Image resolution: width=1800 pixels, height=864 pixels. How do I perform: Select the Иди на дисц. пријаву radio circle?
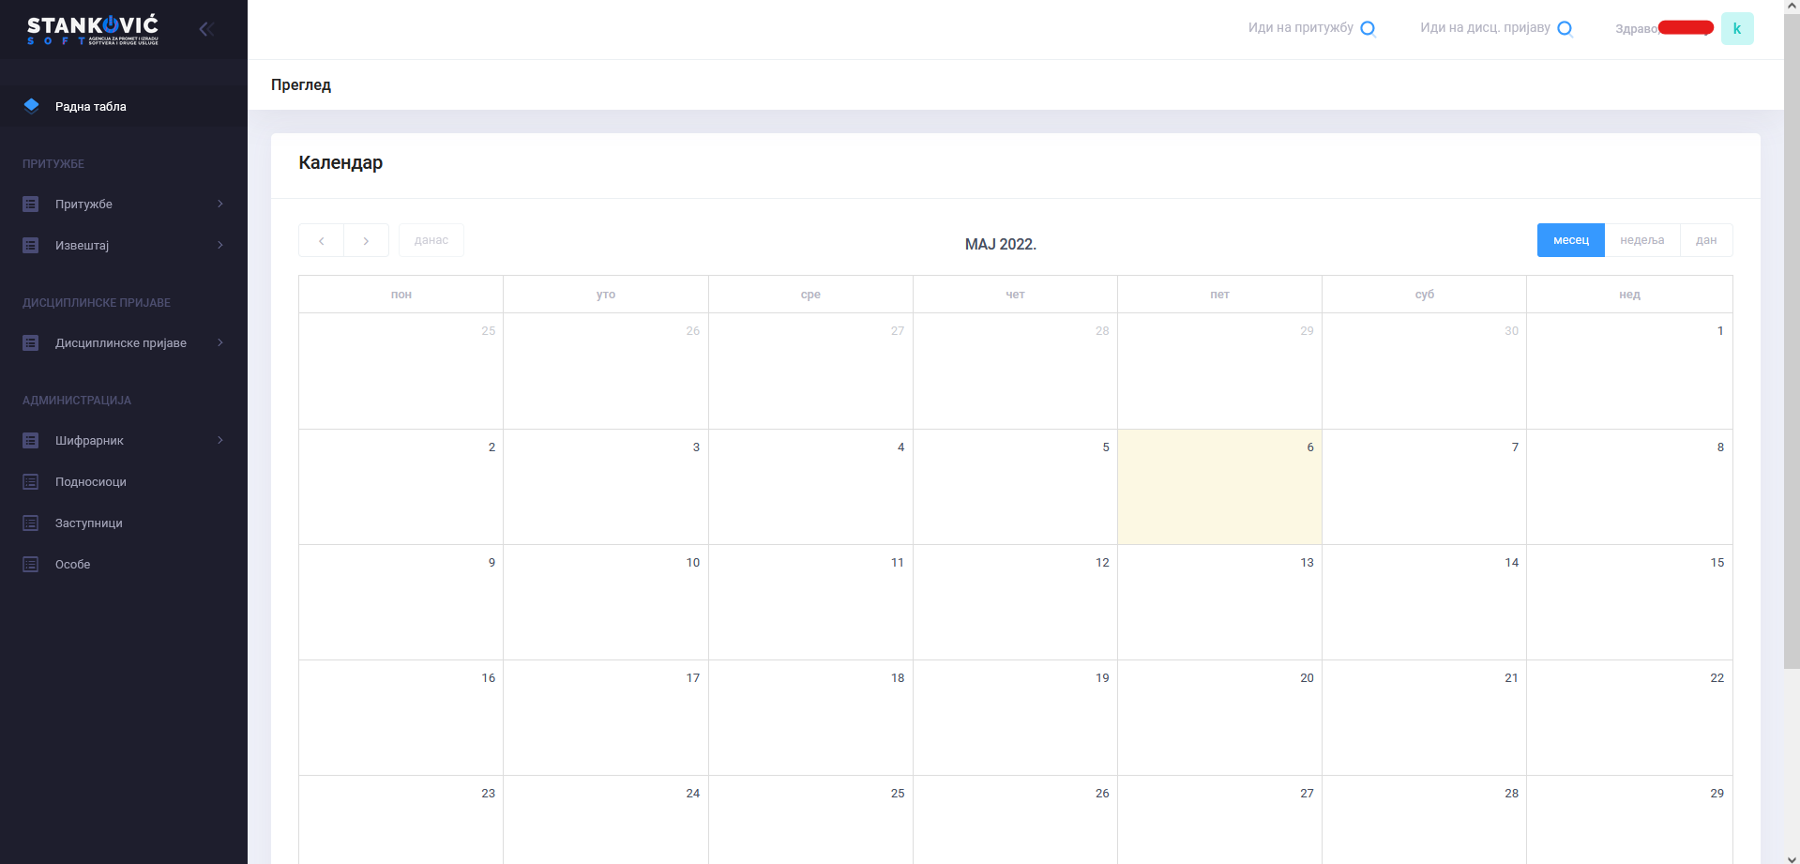tap(1565, 28)
